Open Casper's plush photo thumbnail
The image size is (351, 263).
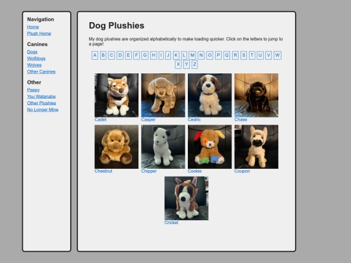pyautogui.click(x=163, y=95)
